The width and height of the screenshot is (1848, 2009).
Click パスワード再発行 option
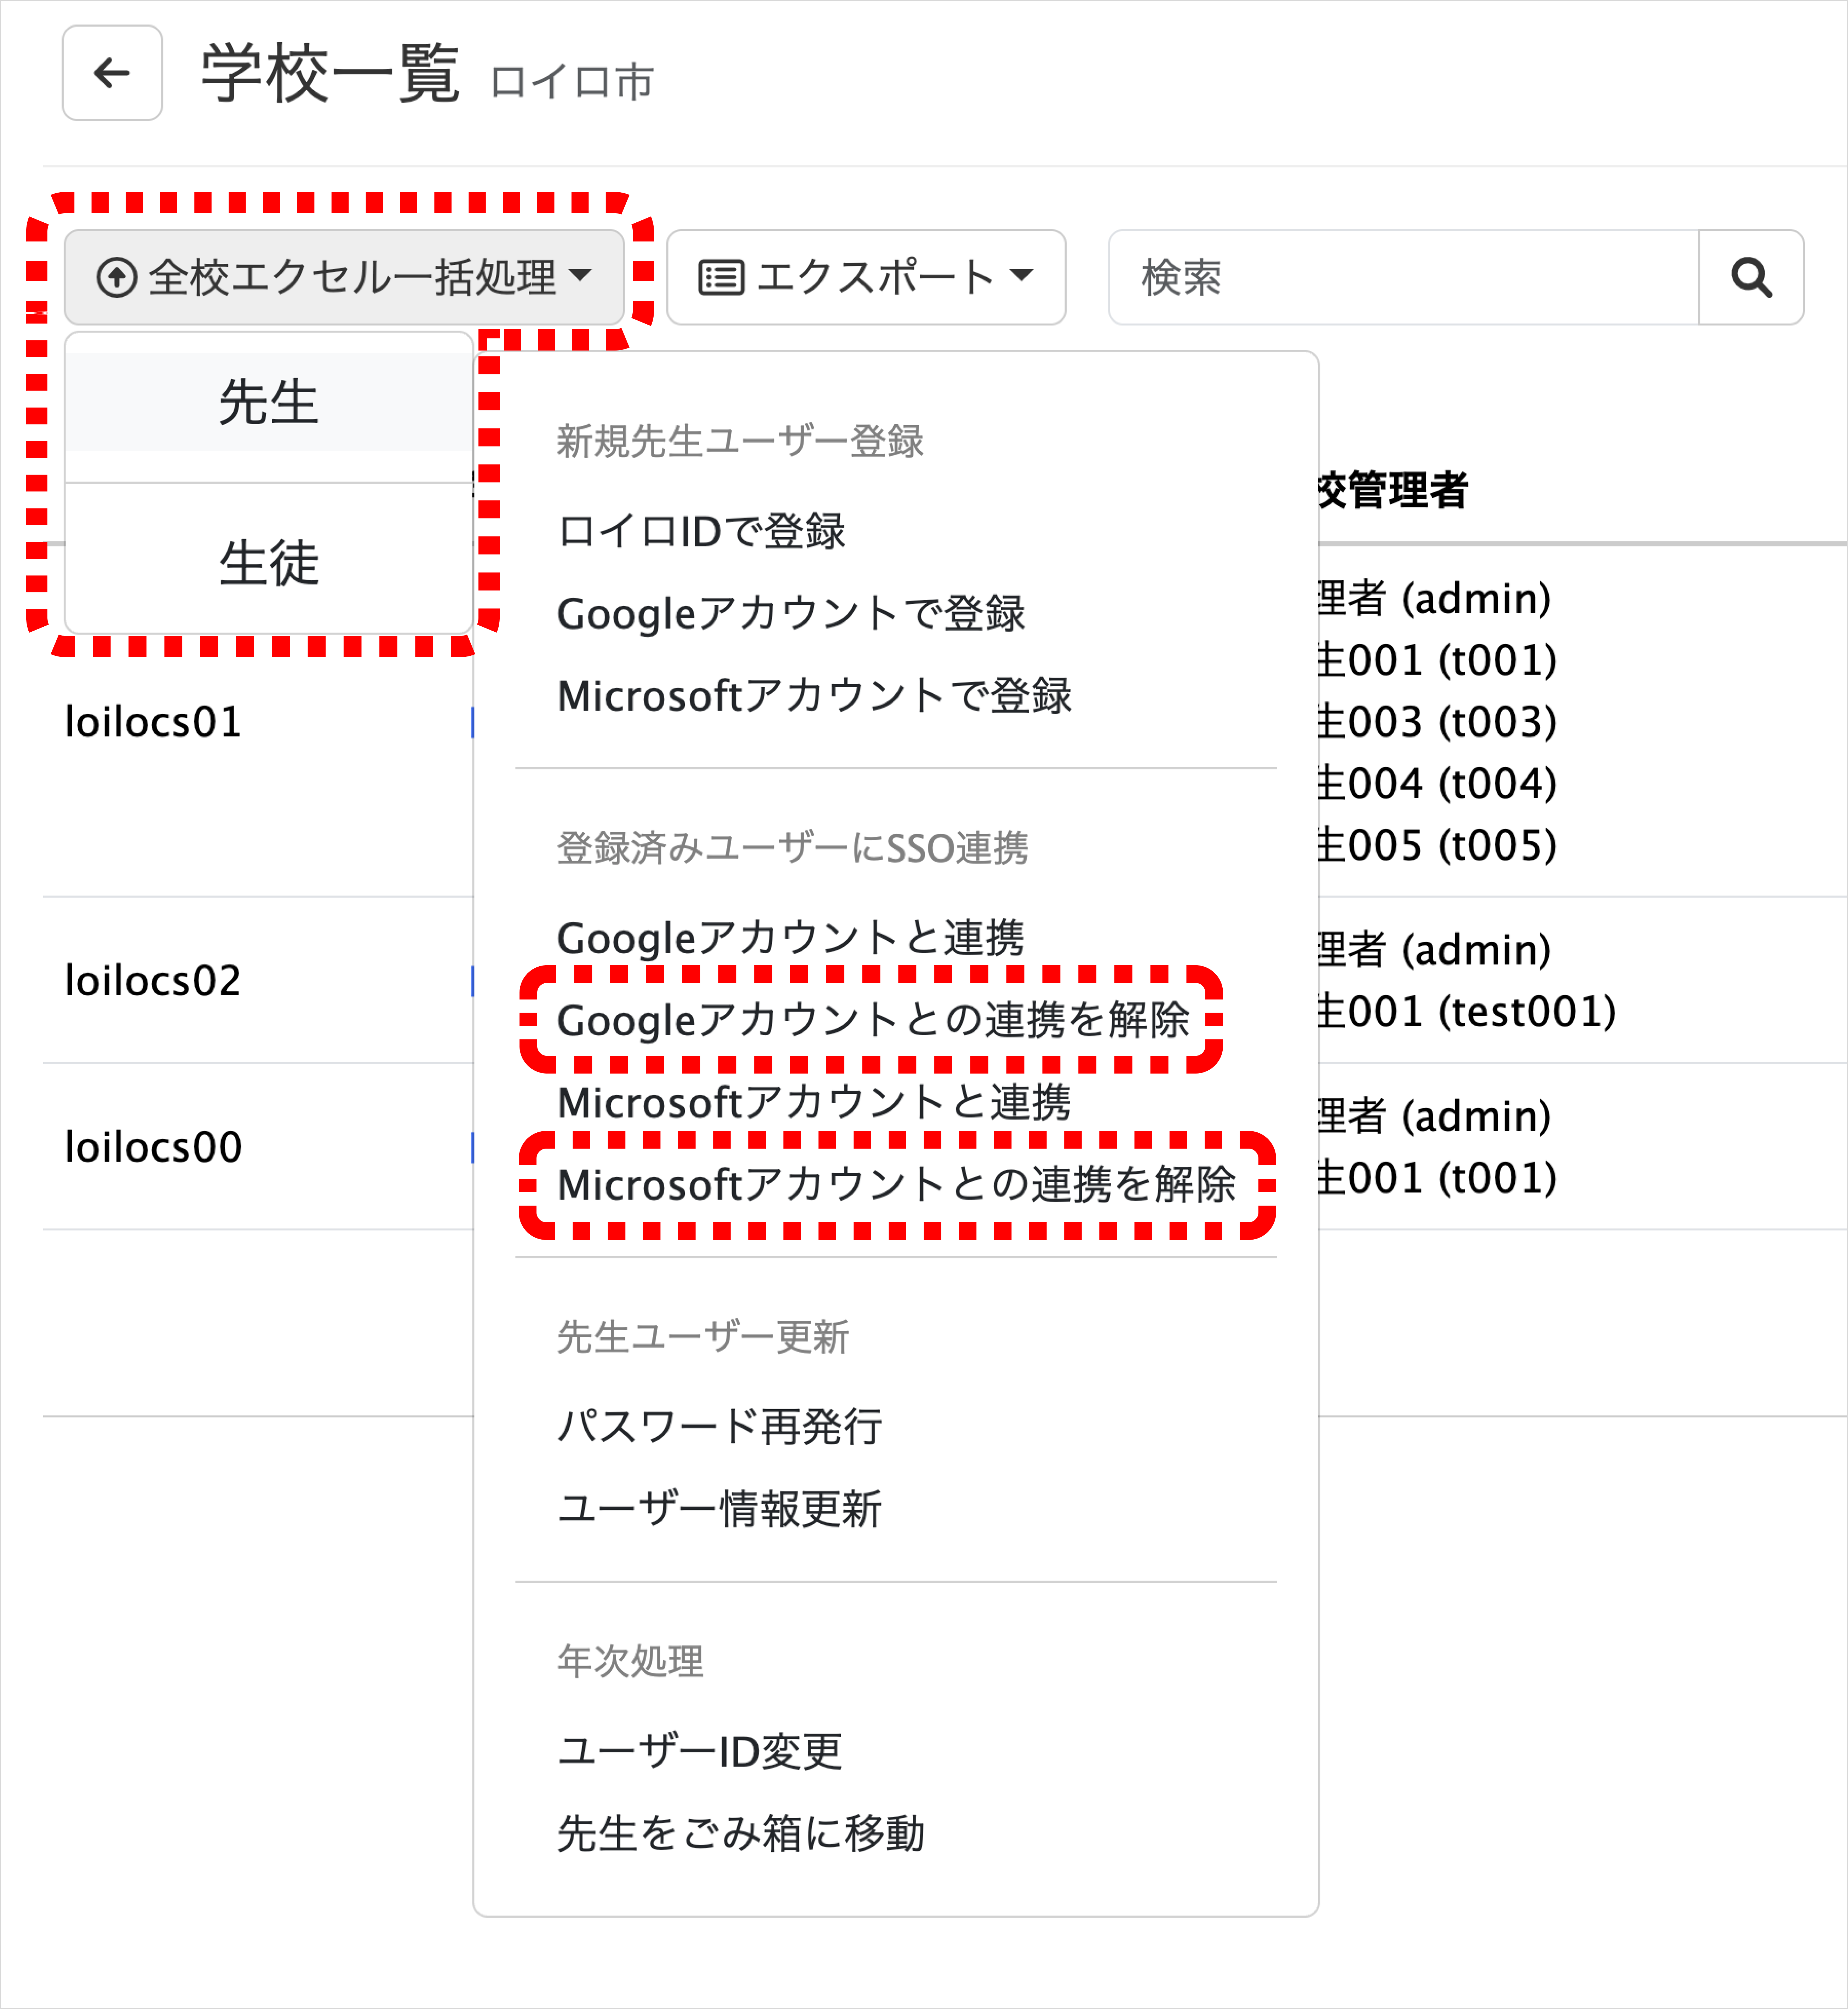[719, 1426]
